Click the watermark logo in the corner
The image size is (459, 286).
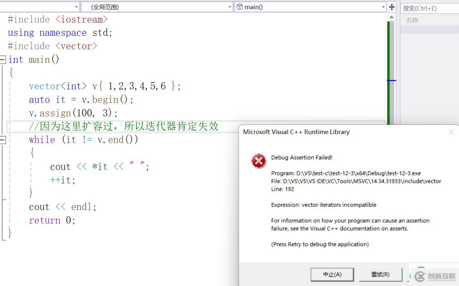[x=435, y=276]
